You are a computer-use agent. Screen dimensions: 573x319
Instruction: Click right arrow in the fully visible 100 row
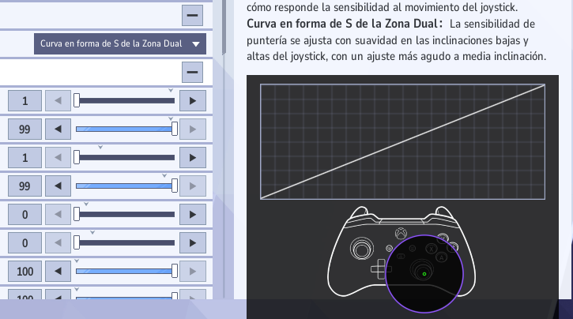click(x=193, y=272)
